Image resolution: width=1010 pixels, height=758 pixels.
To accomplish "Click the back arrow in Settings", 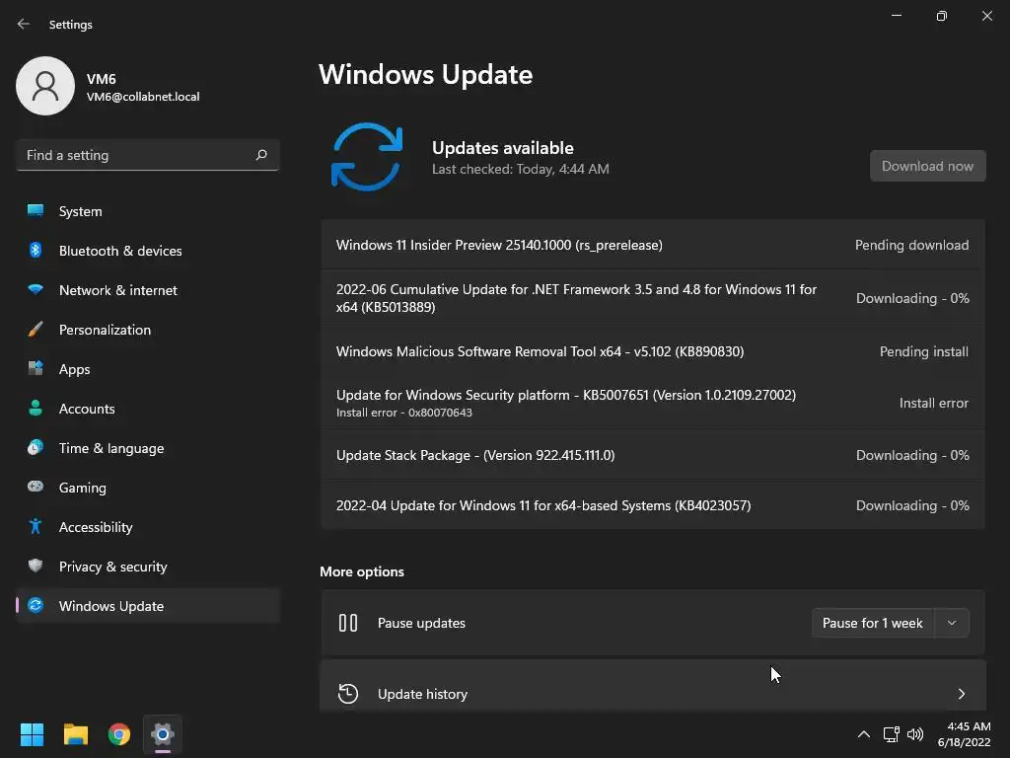I will coord(24,24).
